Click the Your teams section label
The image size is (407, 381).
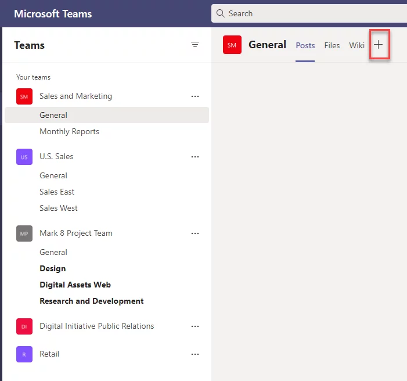[33, 77]
